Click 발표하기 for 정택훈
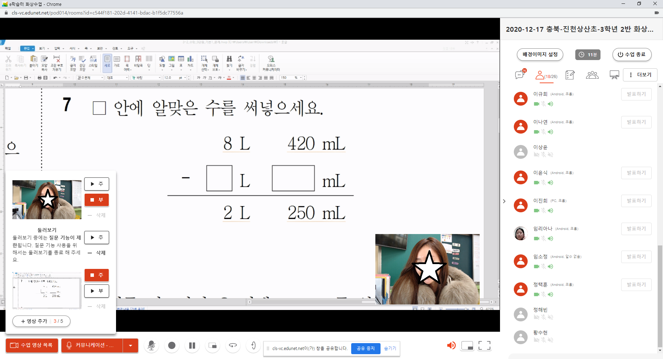 tap(636, 285)
